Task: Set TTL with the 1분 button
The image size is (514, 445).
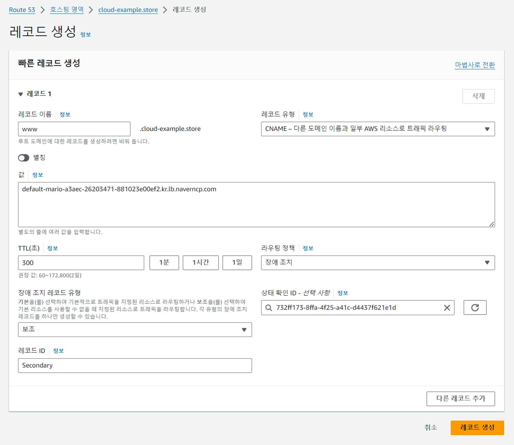Action: pyautogui.click(x=164, y=262)
